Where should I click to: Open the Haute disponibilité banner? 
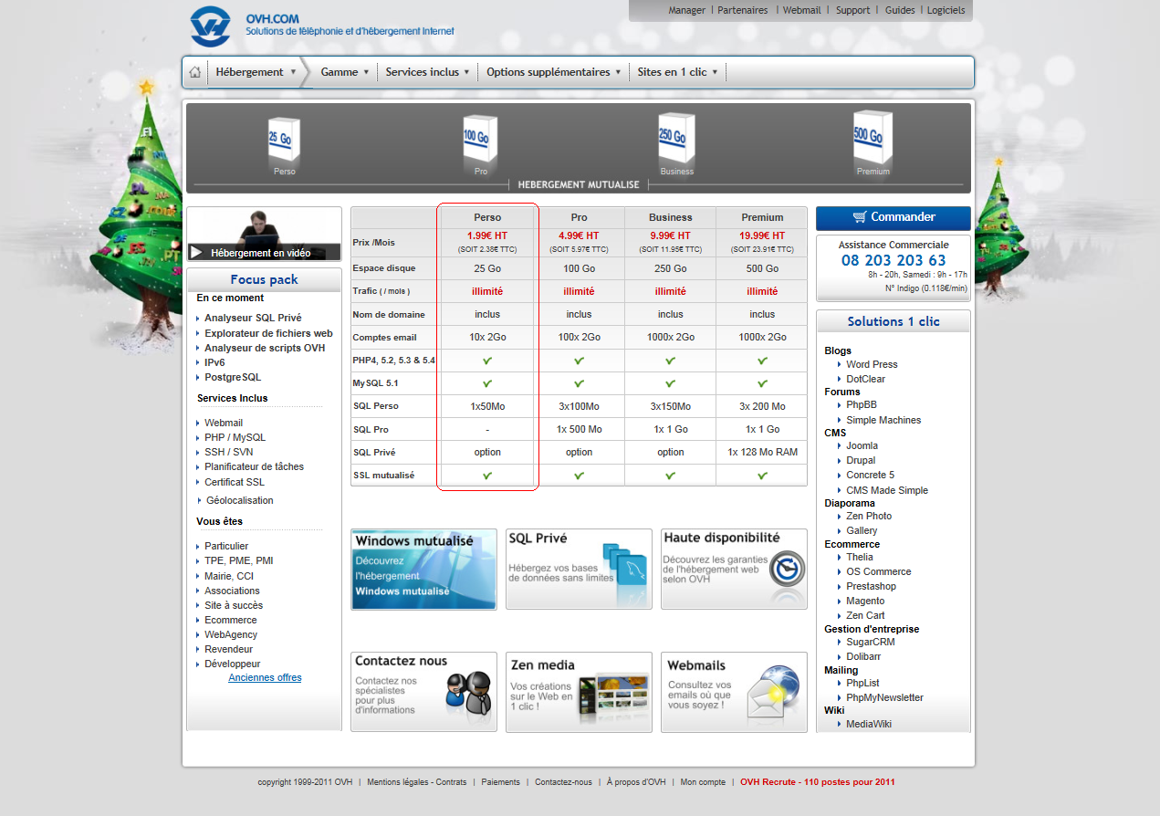[x=734, y=569]
